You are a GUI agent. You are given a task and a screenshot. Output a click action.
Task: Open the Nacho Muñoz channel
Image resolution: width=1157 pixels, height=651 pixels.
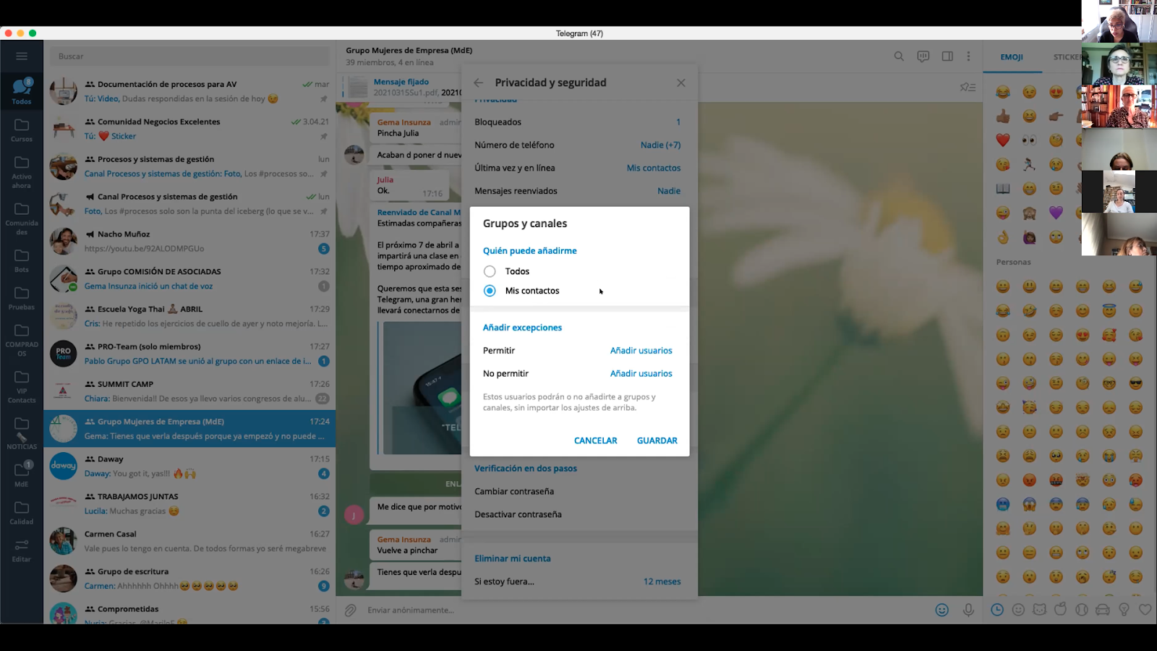[189, 241]
